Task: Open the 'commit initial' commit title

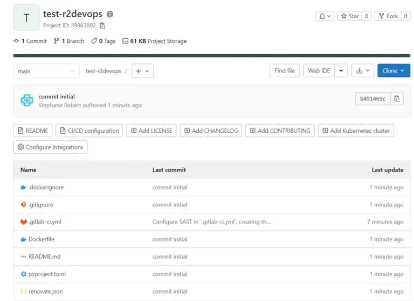Action: (x=57, y=97)
